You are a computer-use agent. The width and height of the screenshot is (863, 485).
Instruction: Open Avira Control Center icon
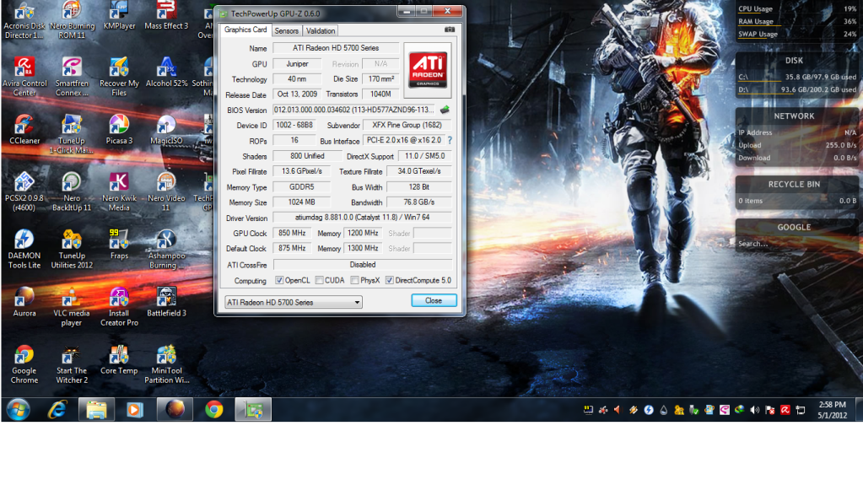tap(24, 77)
